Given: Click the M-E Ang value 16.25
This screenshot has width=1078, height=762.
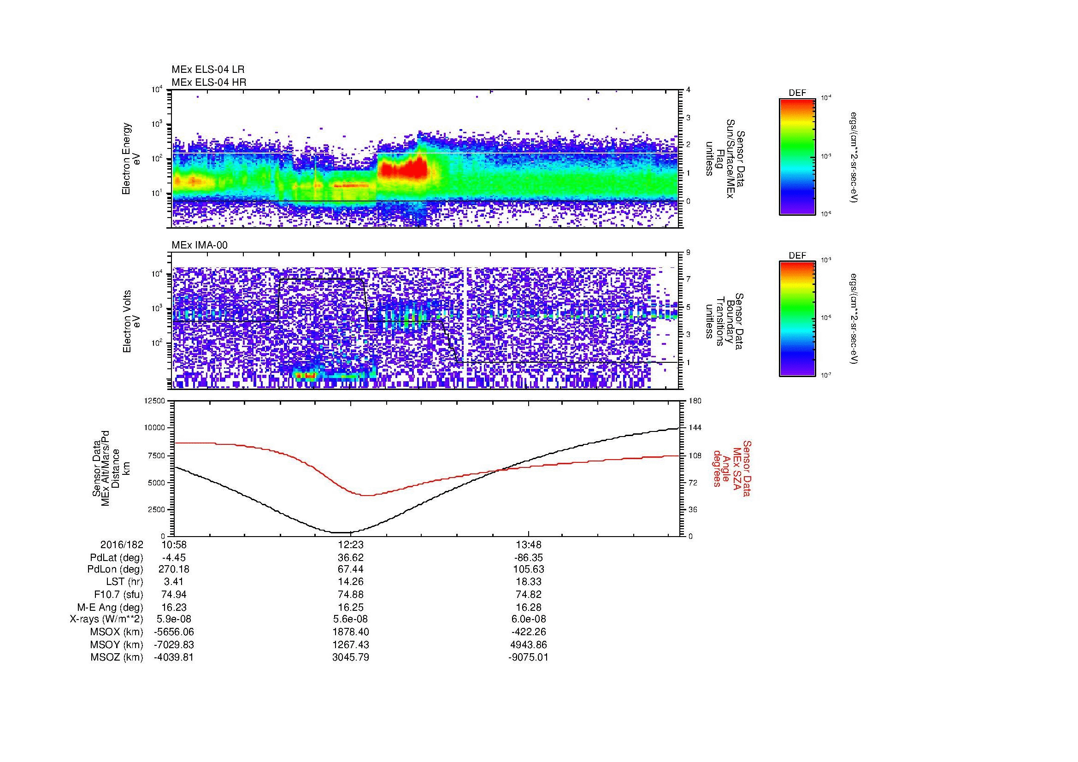Looking at the screenshot, I should tap(351, 608).
